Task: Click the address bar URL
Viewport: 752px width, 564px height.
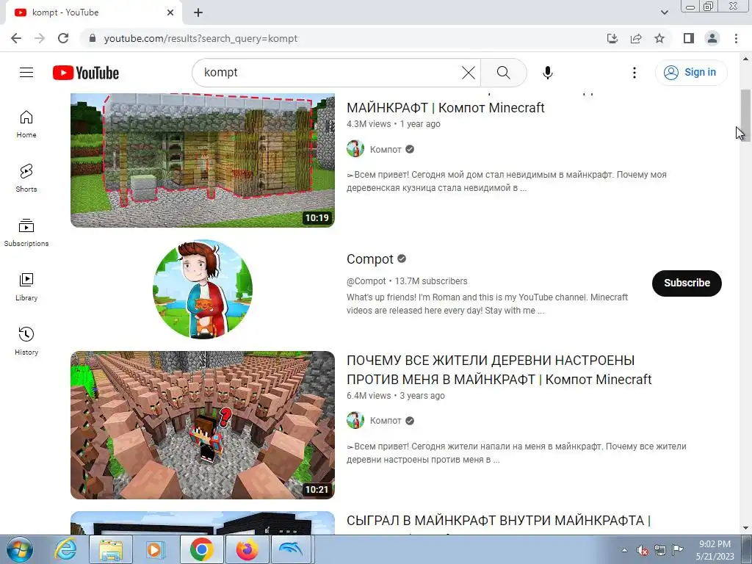Action: [200, 38]
